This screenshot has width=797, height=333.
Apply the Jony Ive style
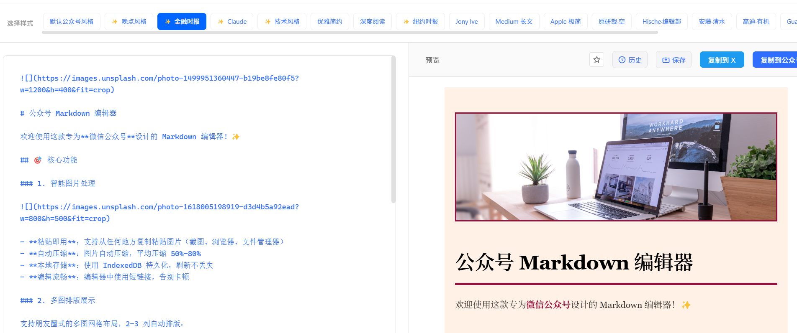[466, 22]
